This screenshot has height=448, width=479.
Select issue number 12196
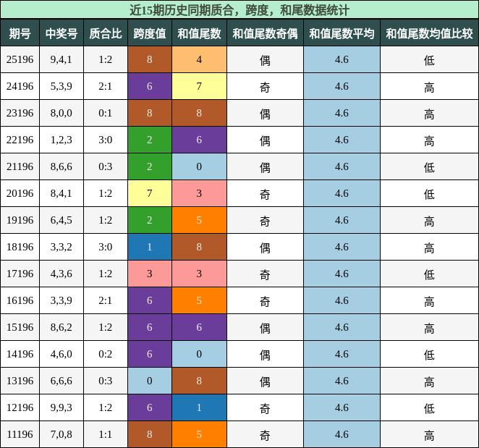(x=20, y=407)
